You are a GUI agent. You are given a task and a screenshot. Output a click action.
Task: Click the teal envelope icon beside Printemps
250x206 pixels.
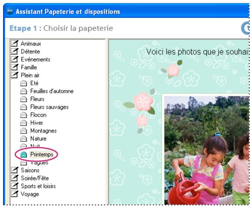[24, 154]
